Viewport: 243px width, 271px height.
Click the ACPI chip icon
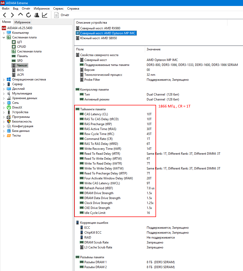point(14,75)
